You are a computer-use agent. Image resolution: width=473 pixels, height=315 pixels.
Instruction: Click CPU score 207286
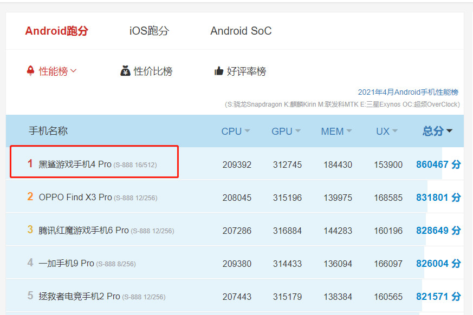point(237,231)
